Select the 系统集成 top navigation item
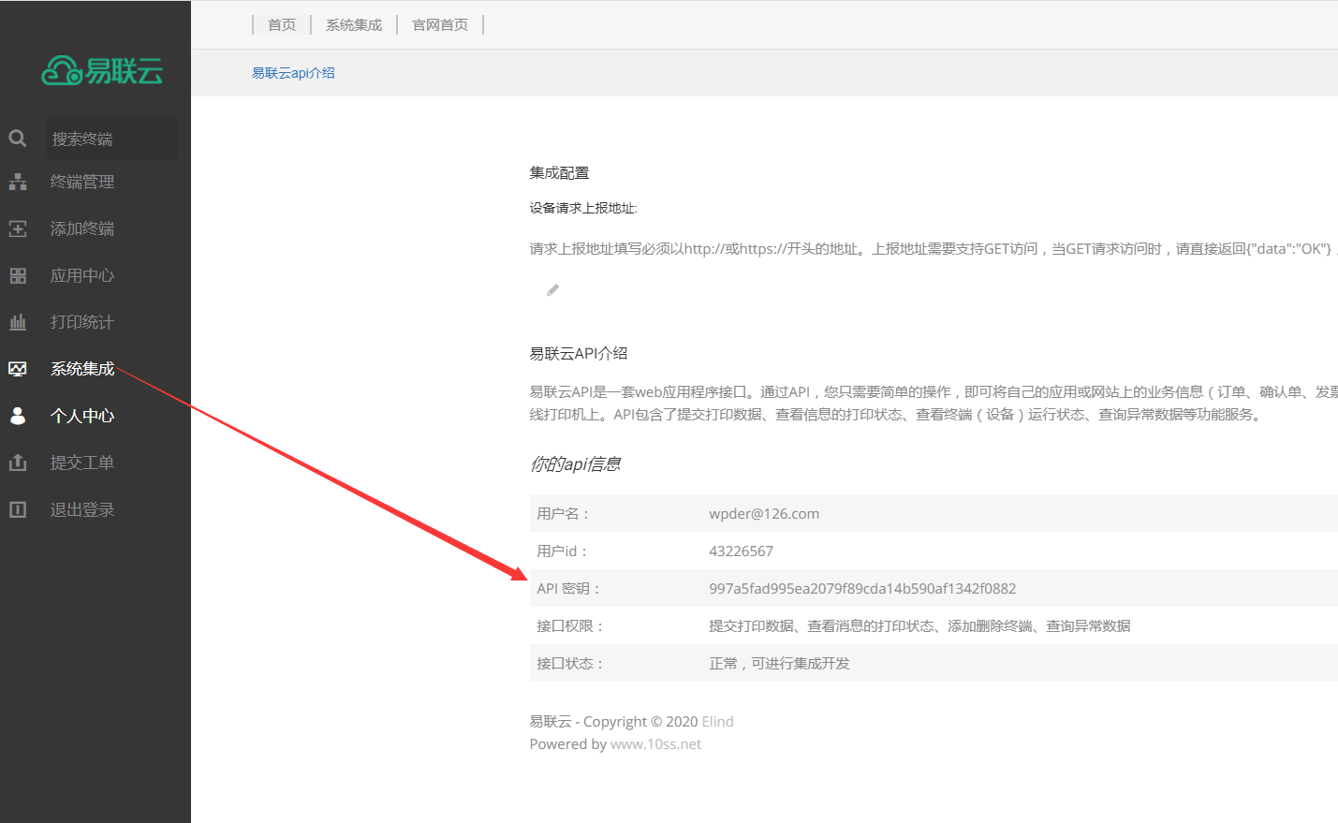 (353, 24)
